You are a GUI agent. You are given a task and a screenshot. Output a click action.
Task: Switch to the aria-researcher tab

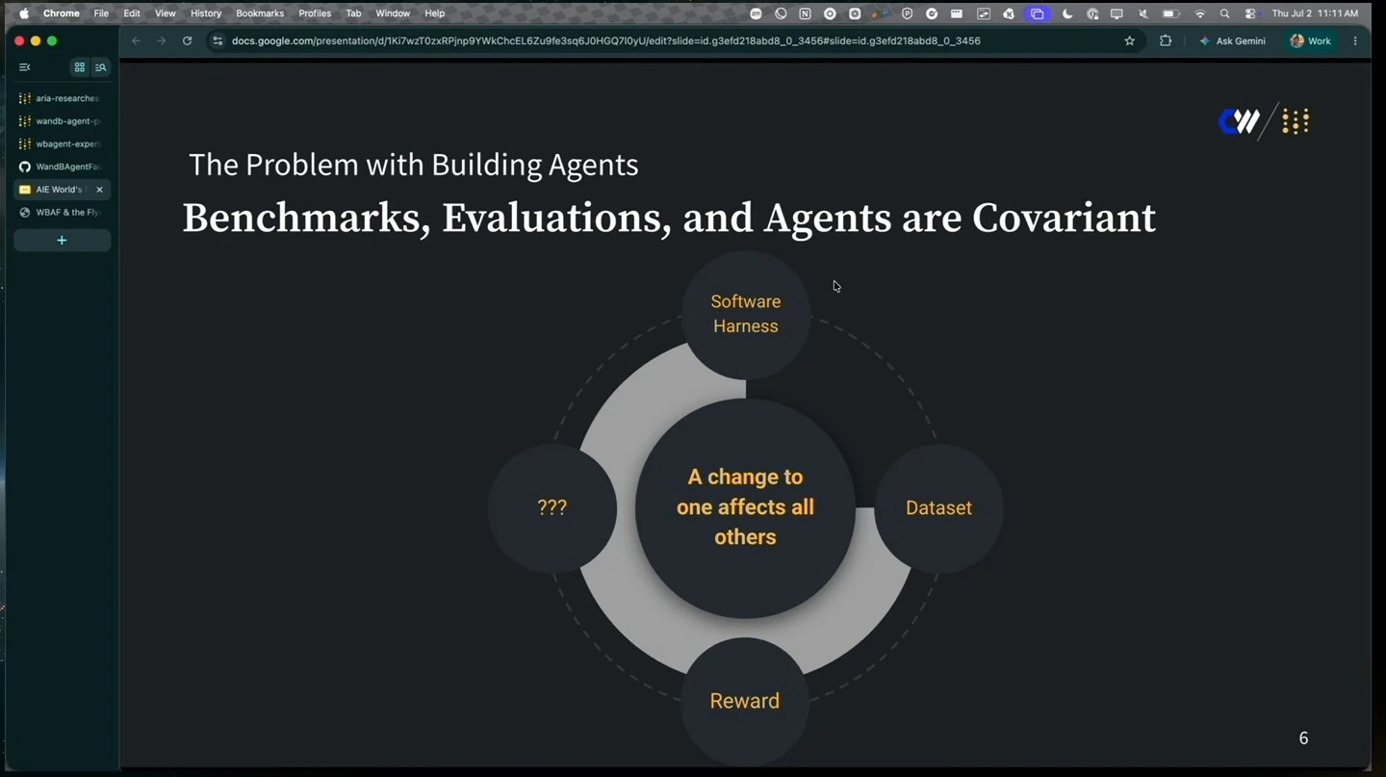[x=62, y=98]
